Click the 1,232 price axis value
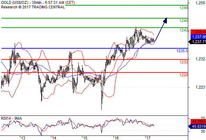 (x=200, y=59)
